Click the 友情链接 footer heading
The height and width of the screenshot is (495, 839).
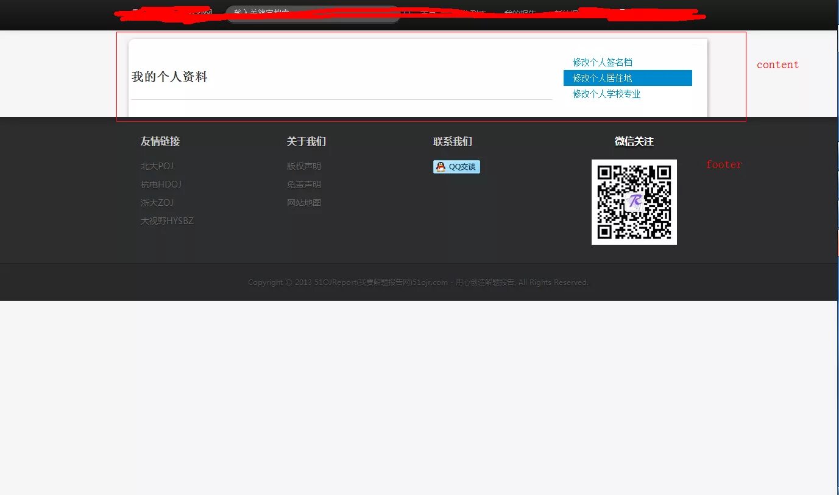[160, 141]
